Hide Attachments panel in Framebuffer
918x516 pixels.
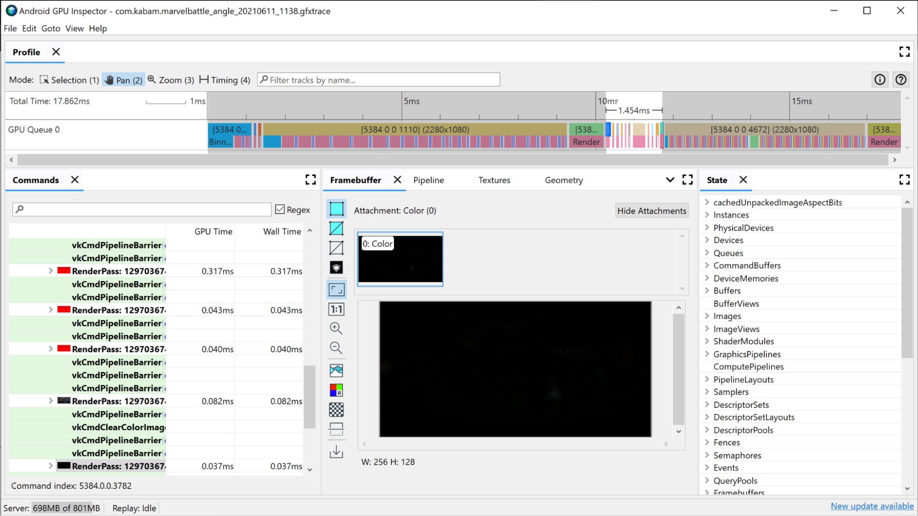(x=651, y=210)
